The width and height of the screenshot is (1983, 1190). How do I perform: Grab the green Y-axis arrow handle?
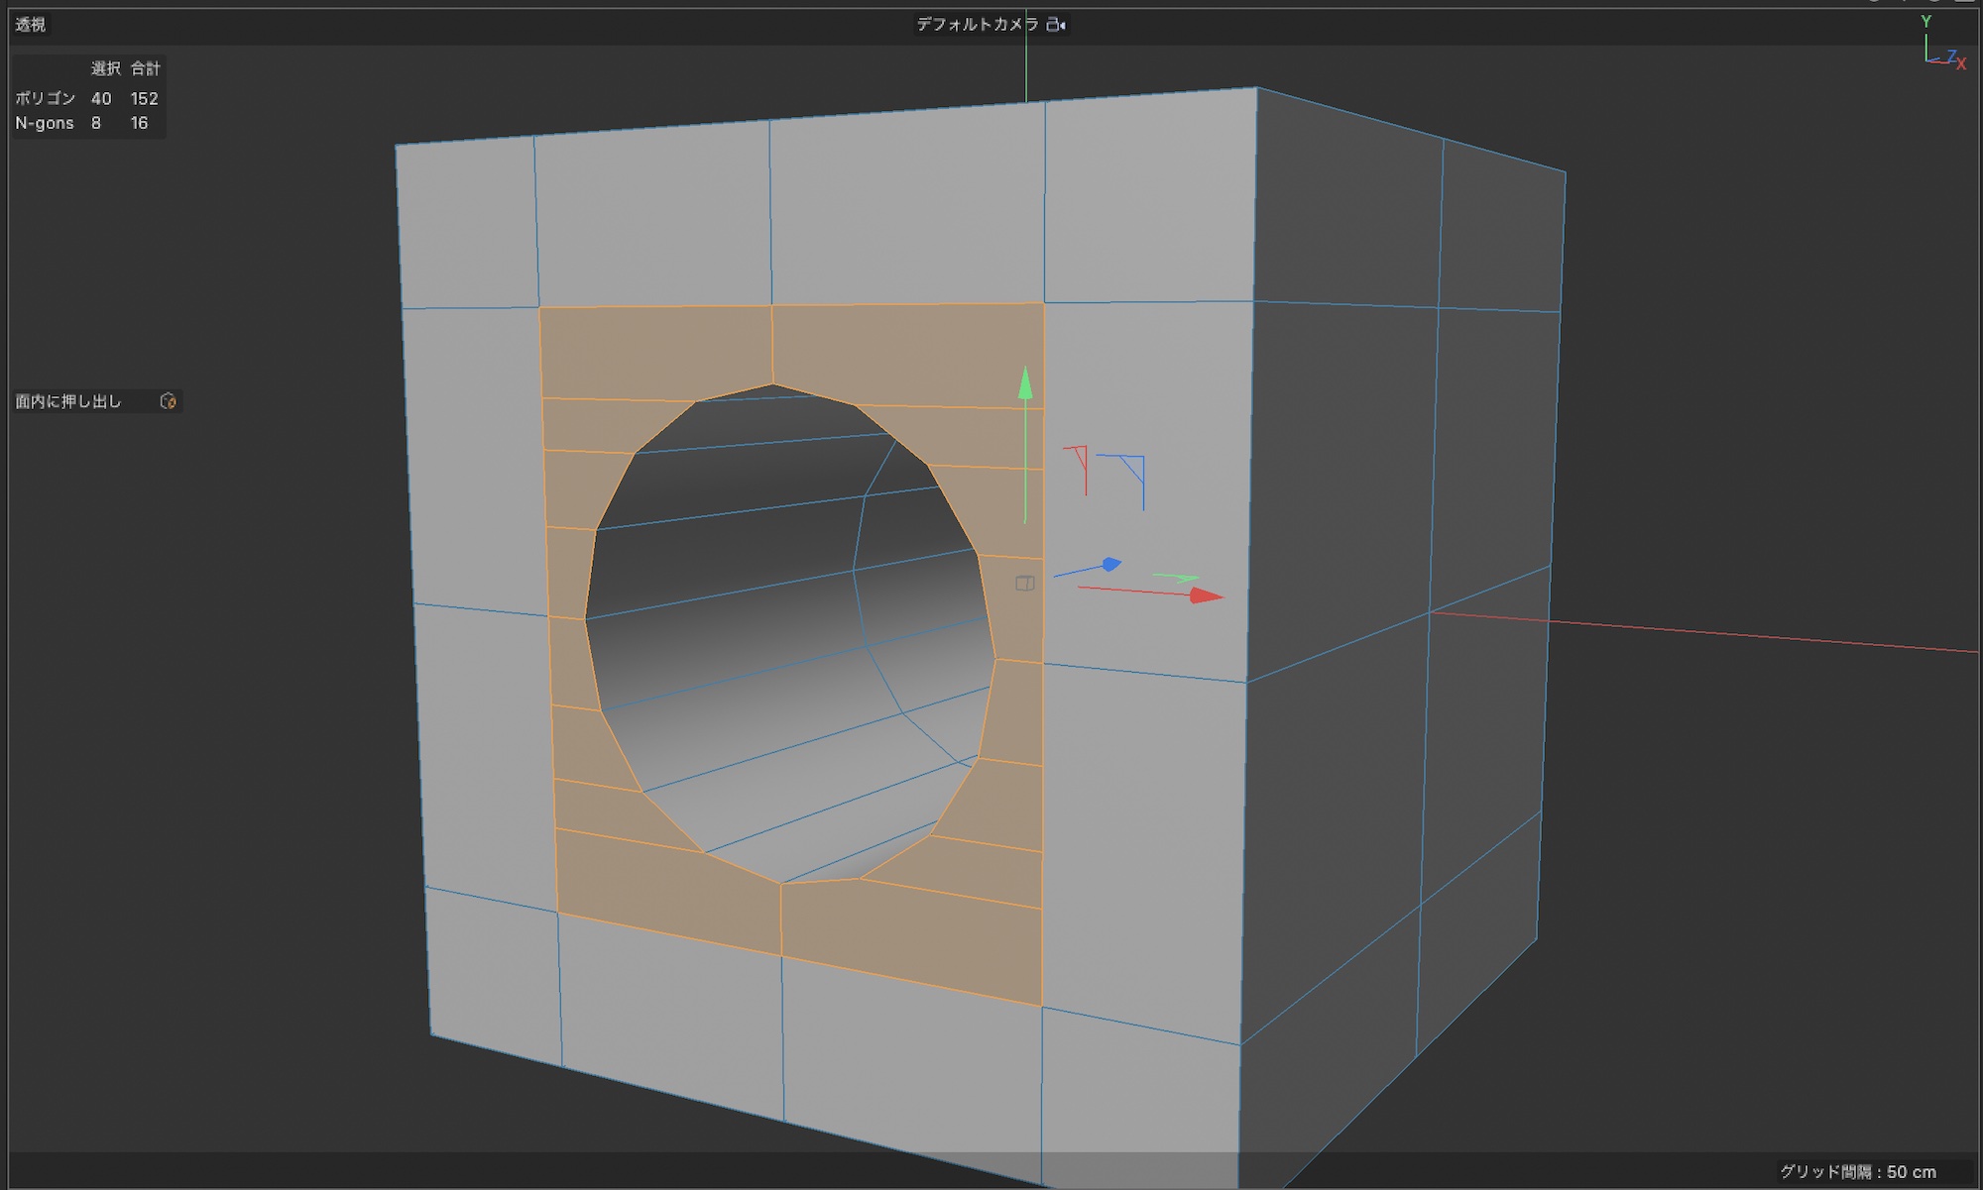pos(1025,384)
